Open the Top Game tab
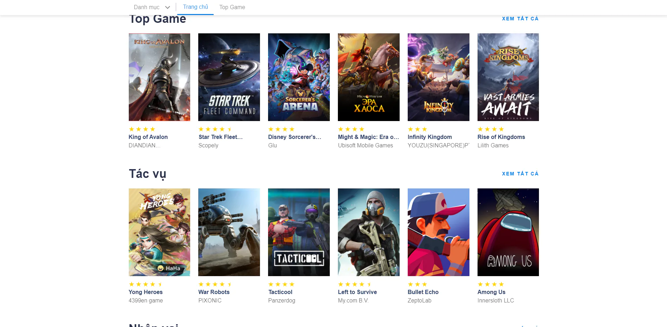This screenshot has height=327, width=667. (x=232, y=7)
